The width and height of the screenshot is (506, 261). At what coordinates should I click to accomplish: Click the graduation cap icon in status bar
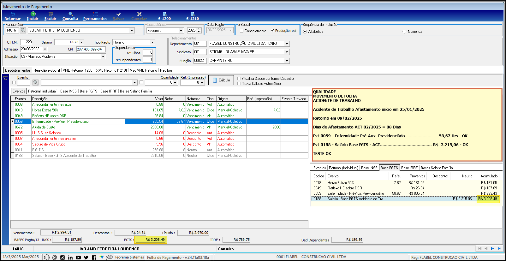pyautogui.click(x=110, y=257)
